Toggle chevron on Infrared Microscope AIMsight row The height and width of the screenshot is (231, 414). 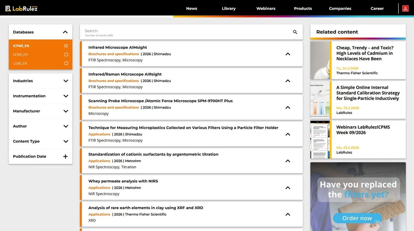[288, 54]
